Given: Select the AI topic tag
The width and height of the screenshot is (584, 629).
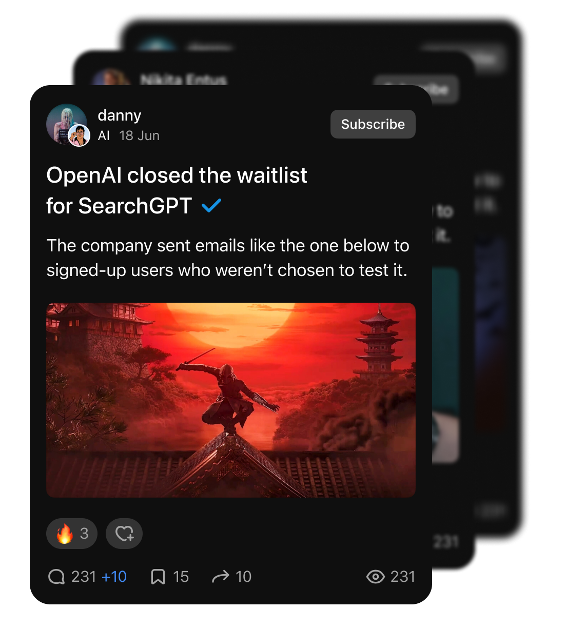Looking at the screenshot, I should (104, 135).
